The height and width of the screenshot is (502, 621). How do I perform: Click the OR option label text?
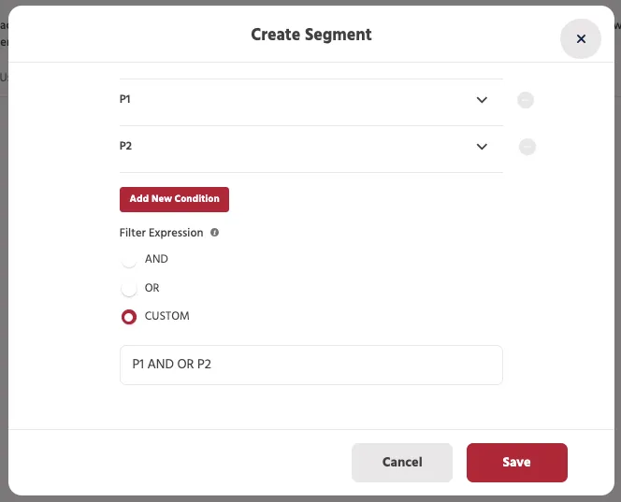coord(152,287)
